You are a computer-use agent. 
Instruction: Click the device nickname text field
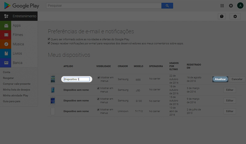[77, 79]
